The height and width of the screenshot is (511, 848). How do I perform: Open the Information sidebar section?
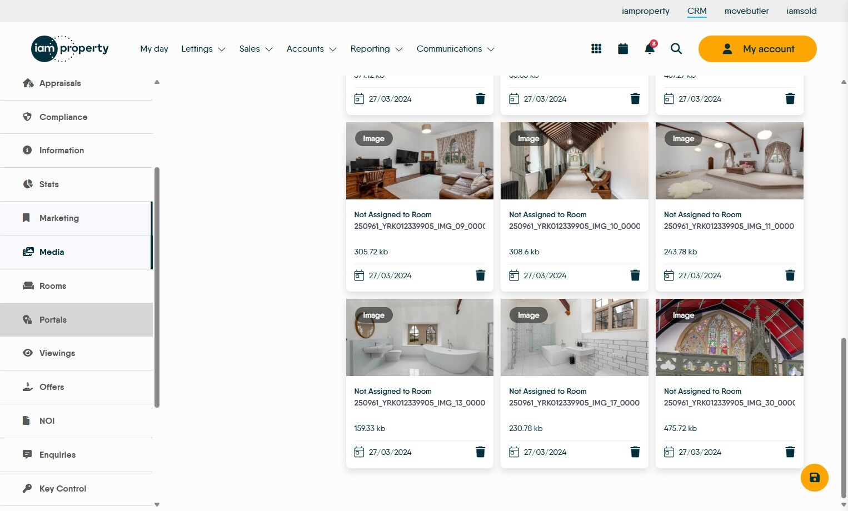point(77,151)
